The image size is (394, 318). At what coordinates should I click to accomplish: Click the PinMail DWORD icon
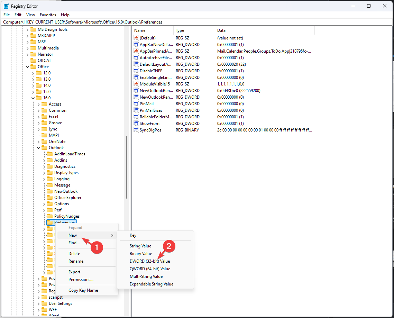point(136,103)
